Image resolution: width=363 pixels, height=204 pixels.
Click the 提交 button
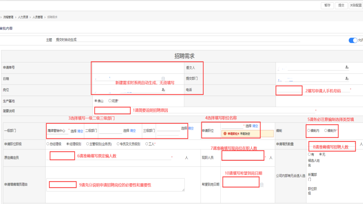pyautogui.click(x=341, y=6)
